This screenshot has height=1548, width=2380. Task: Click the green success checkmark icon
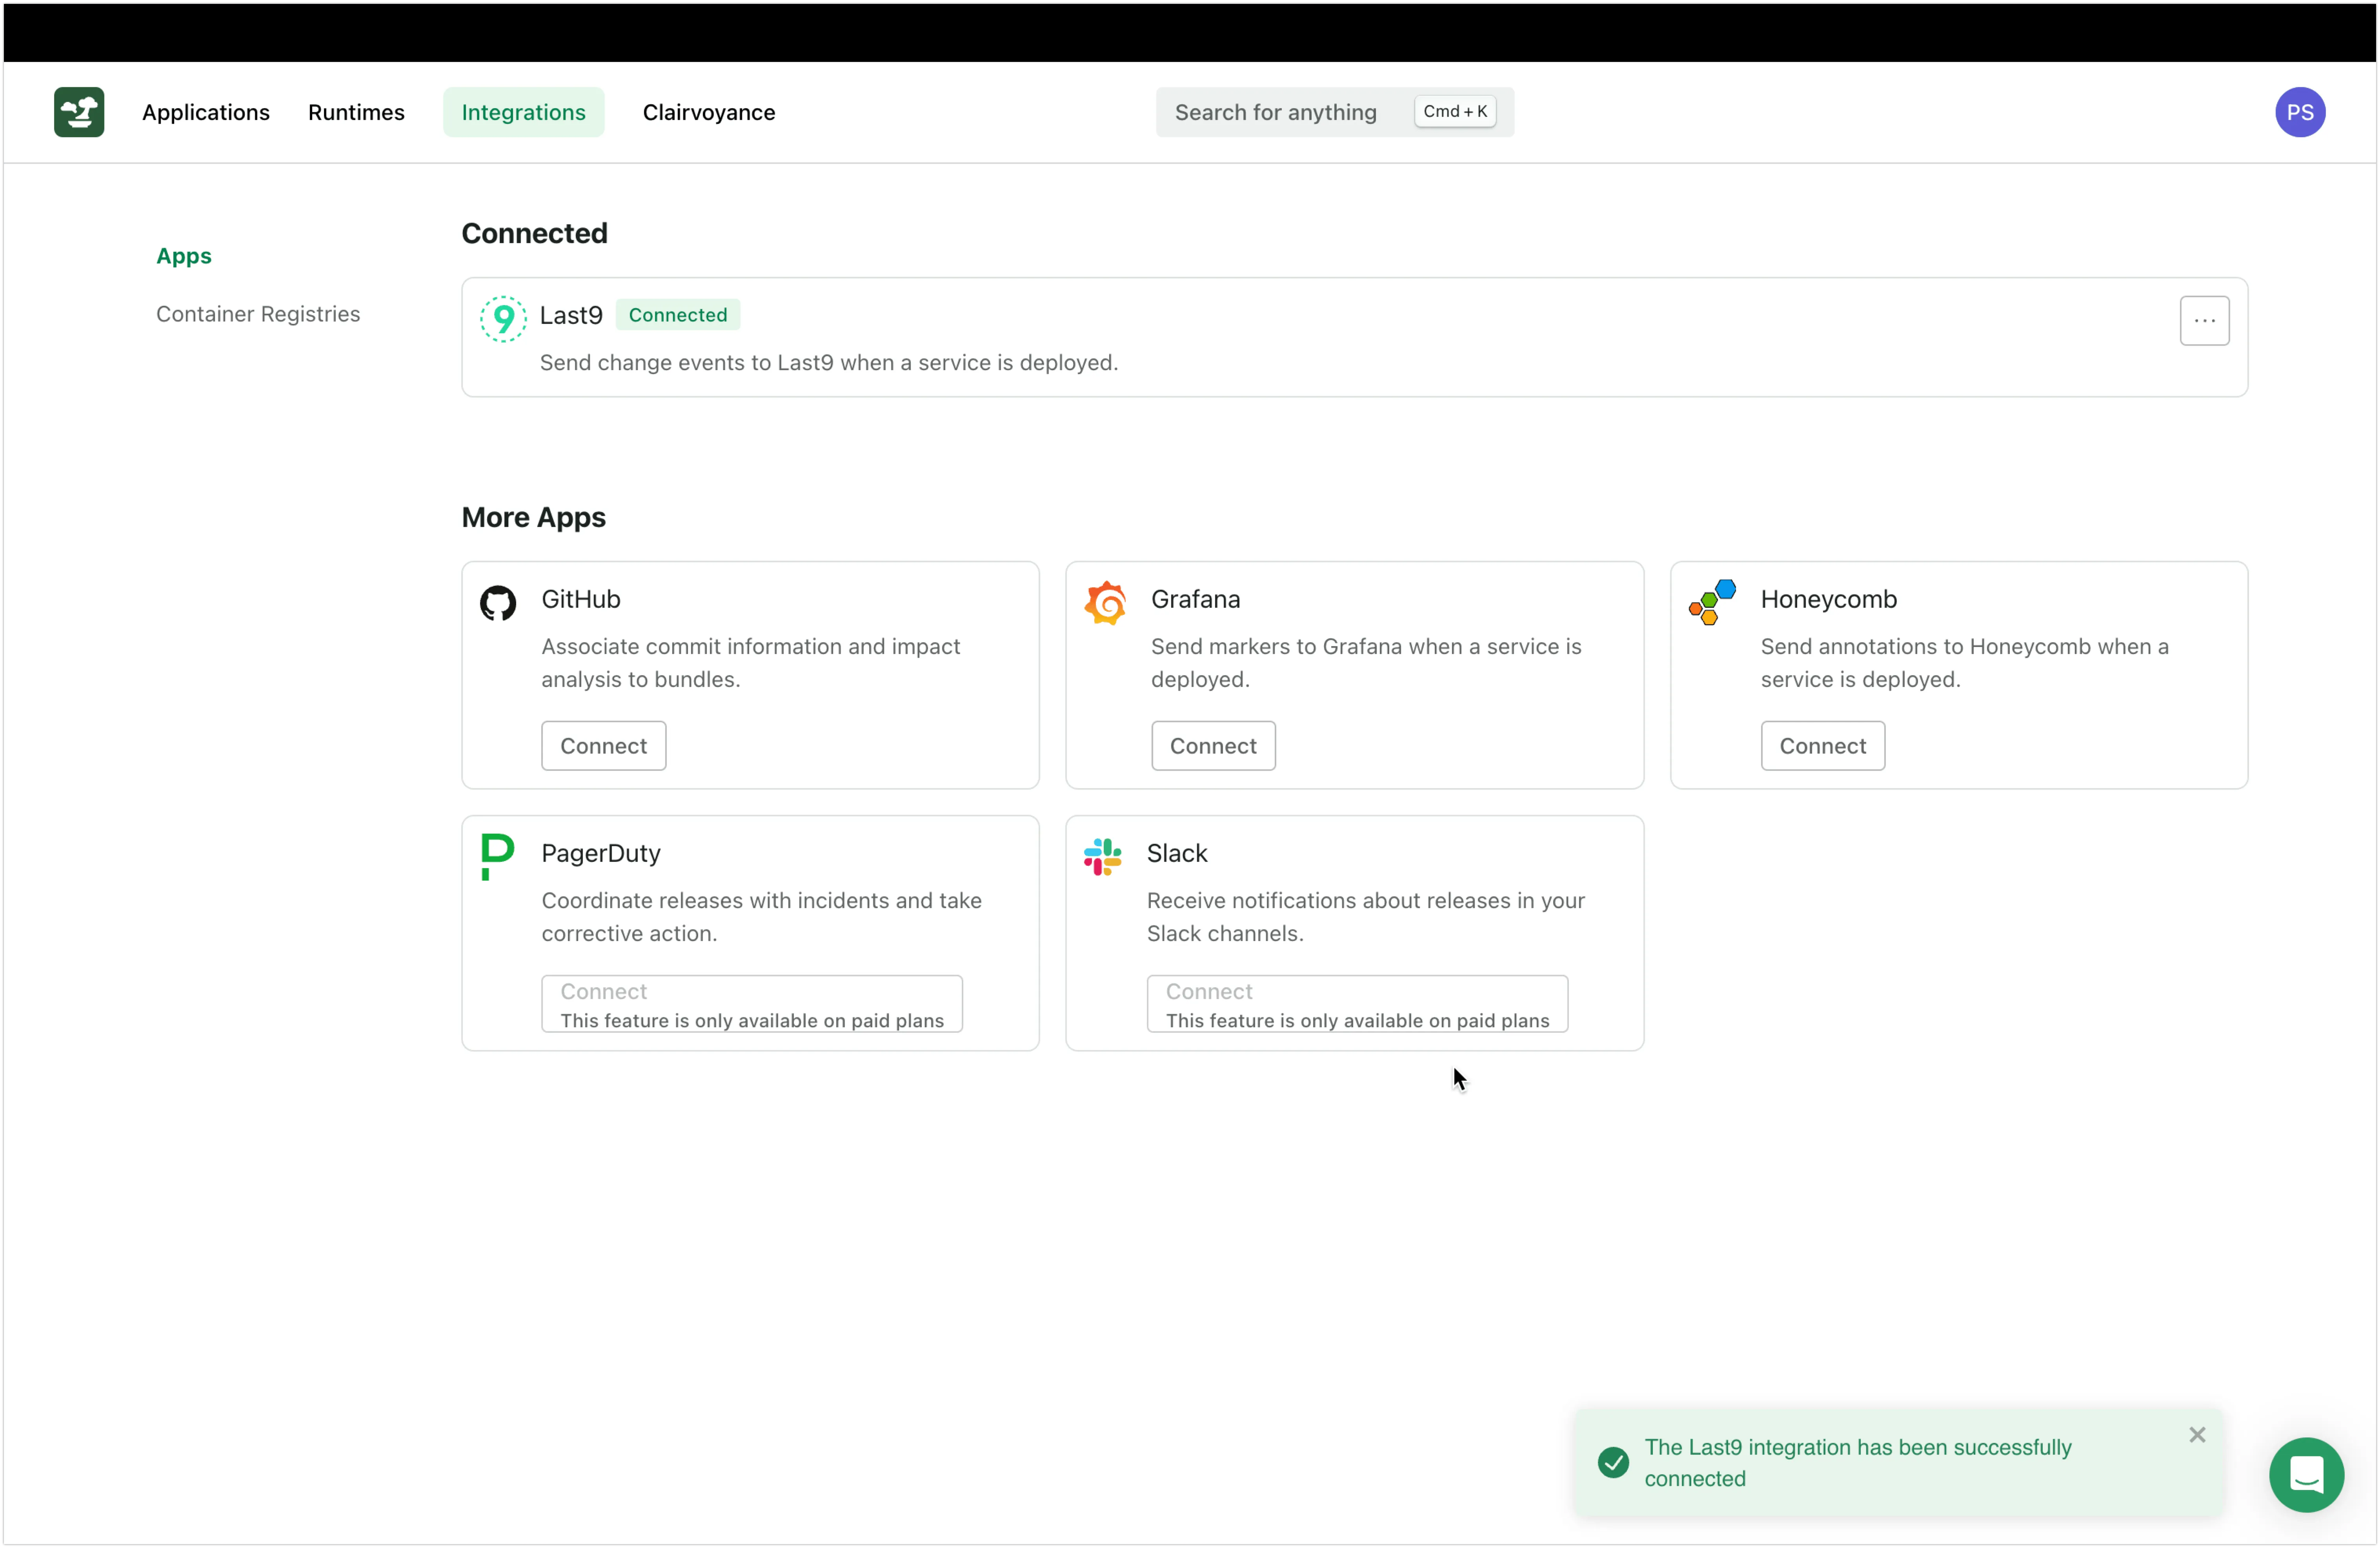(1613, 1462)
